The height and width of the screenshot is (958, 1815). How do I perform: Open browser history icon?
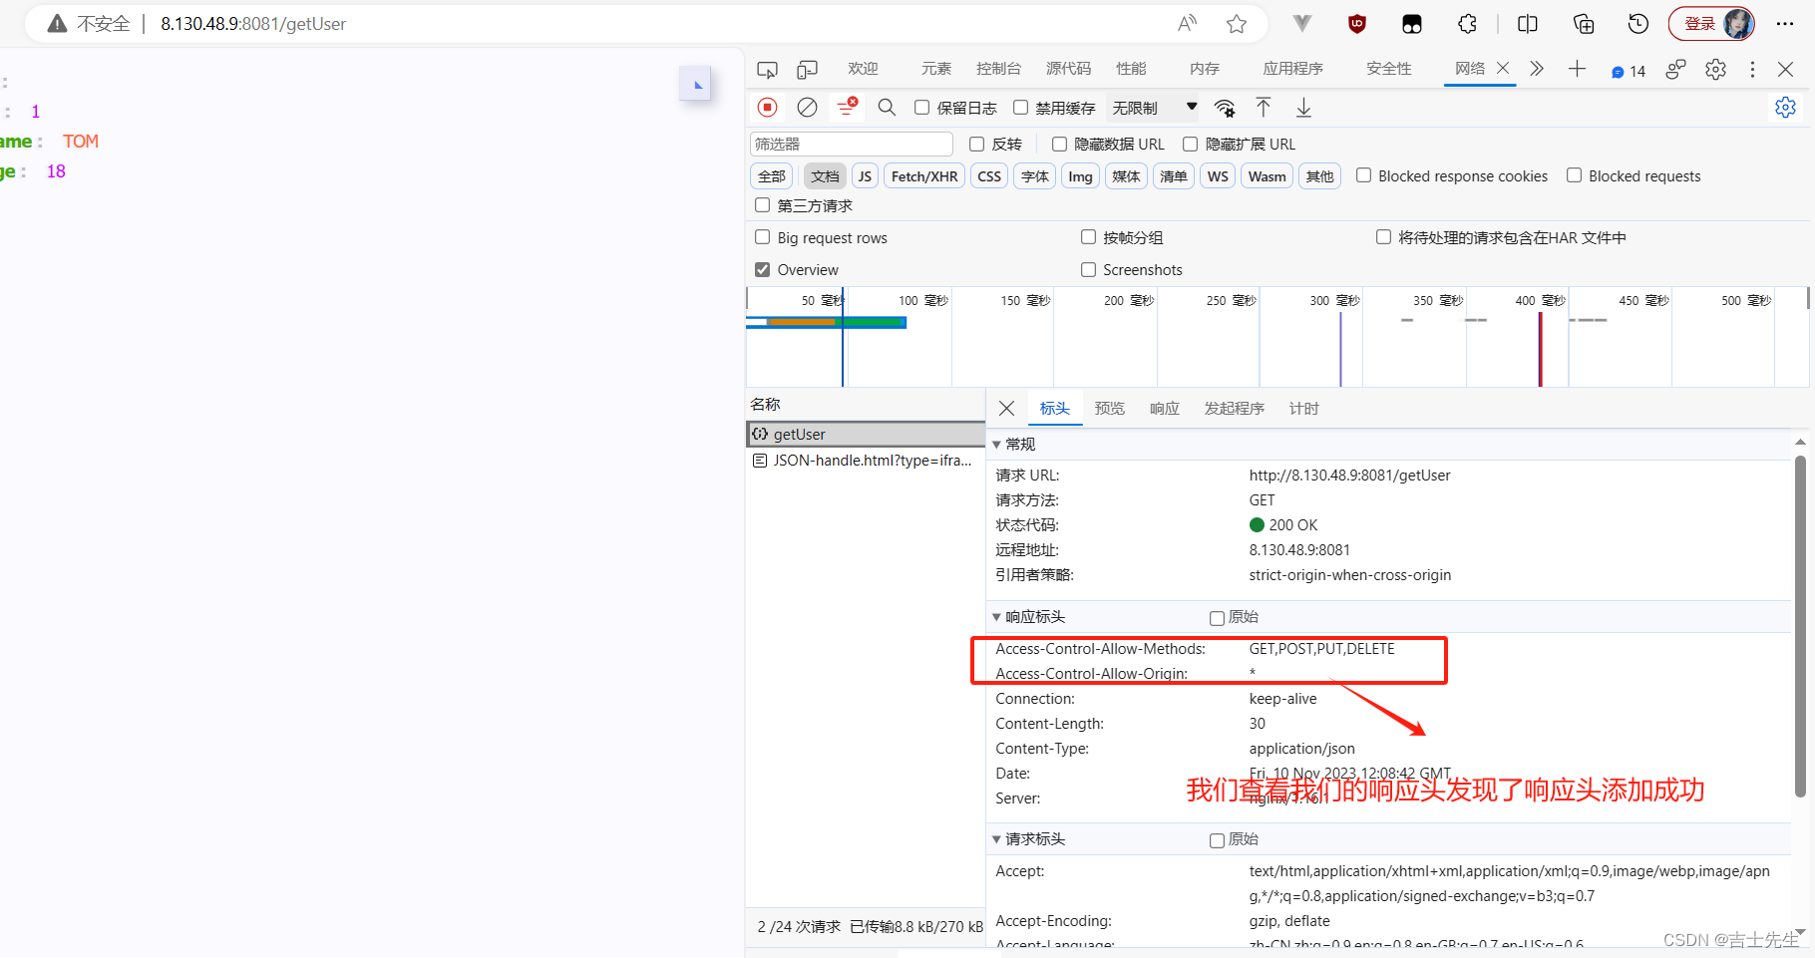click(x=1638, y=24)
